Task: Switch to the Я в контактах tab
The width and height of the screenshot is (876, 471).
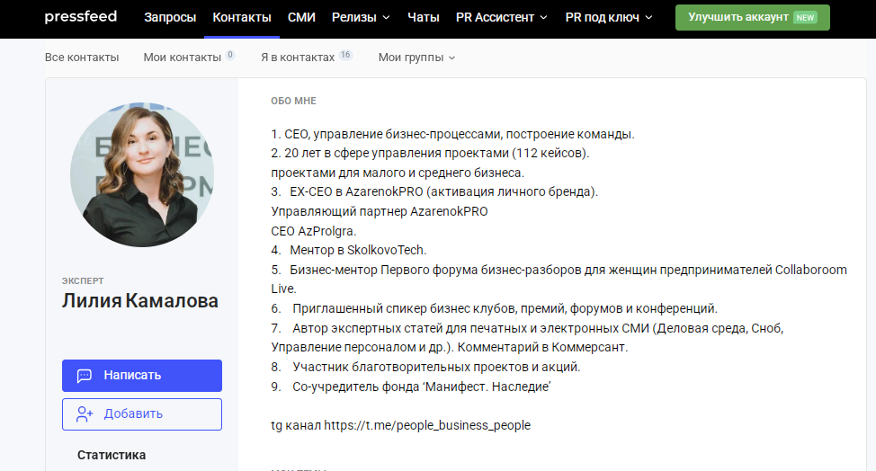Action: click(x=298, y=58)
